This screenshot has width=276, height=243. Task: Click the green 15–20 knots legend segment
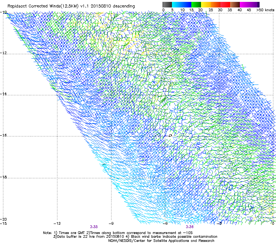point(196,4)
